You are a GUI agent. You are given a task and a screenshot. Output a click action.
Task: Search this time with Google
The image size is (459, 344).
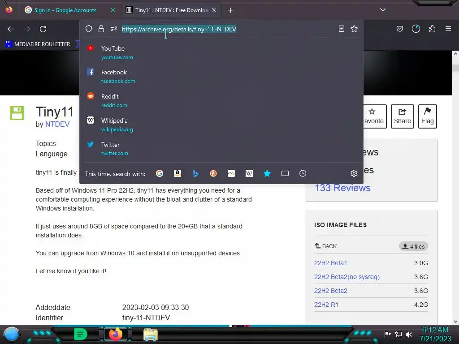[160, 173]
